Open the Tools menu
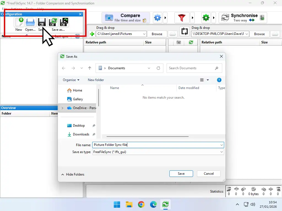282x211 pixels. tap(29, 9)
